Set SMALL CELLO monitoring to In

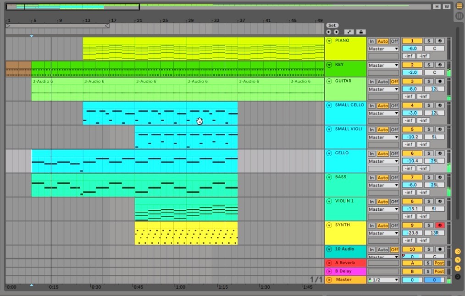tap(371, 105)
